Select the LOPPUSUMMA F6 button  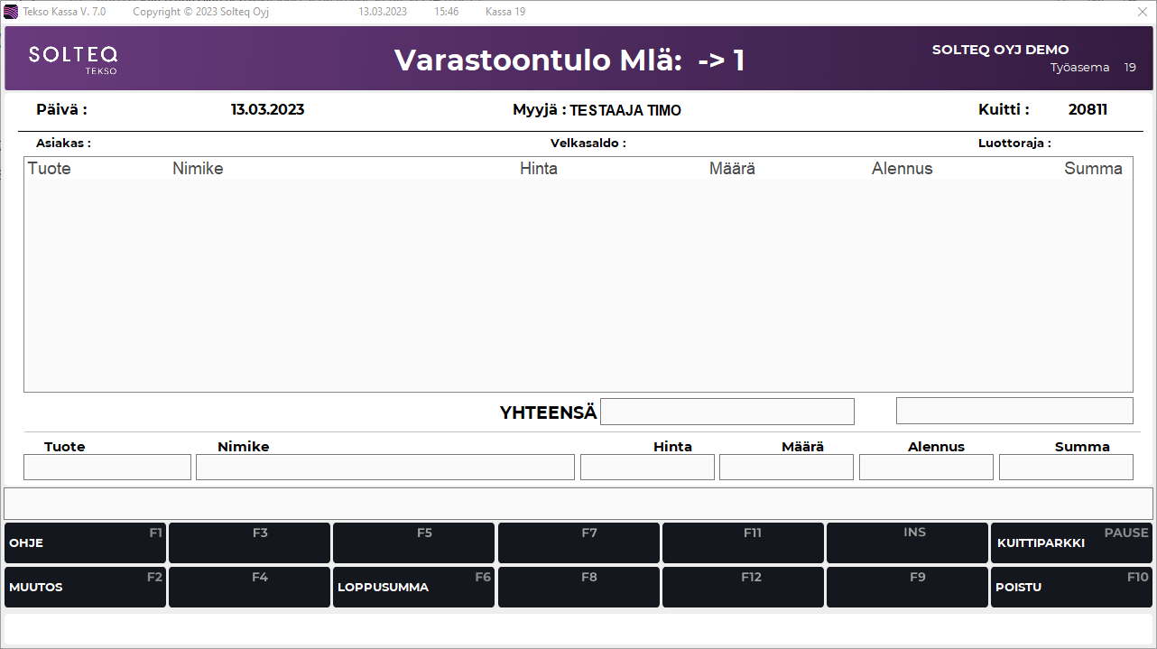[x=413, y=587]
